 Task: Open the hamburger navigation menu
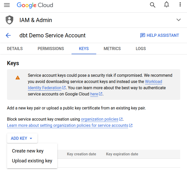point(7,5)
